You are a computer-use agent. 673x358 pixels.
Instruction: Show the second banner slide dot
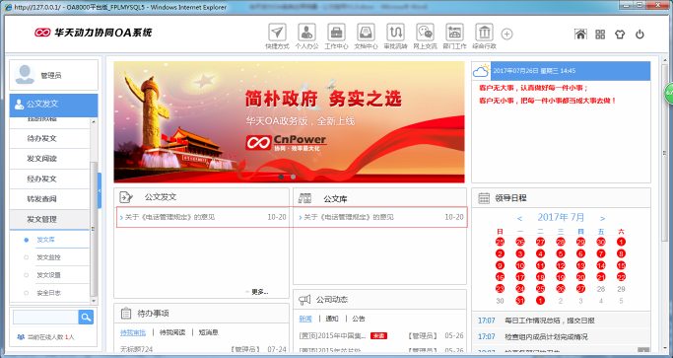(294, 177)
